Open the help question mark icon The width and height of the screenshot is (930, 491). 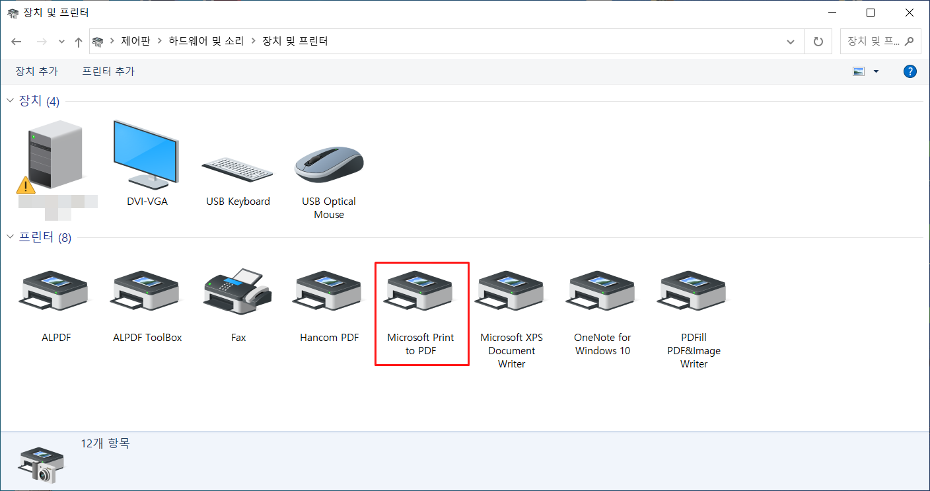coord(910,71)
